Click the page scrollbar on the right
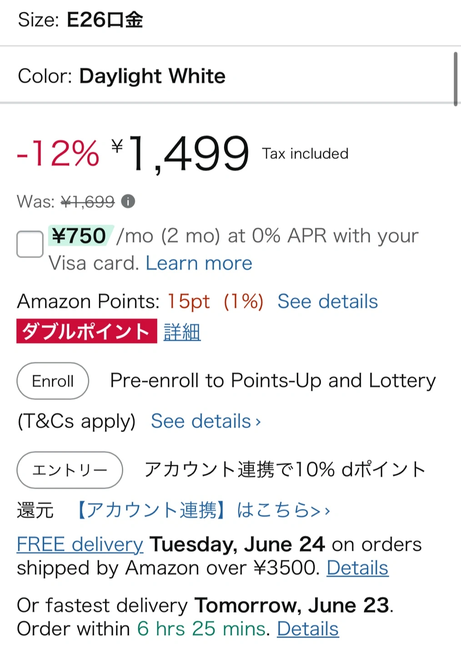The height and width of the screenshot is (655, 461). click(x=456, y=79)
